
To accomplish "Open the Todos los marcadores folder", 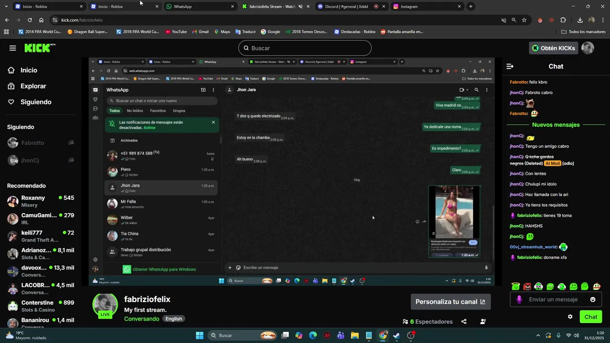I will tap(583, 32).
